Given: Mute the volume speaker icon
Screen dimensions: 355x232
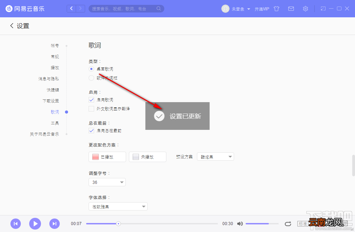Looking at the screenshot, I should (240, 224).
